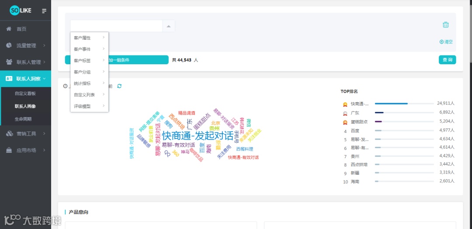
Task: Click the bronze medal icon for 蛋糕甜点
Action: point(345,122)
